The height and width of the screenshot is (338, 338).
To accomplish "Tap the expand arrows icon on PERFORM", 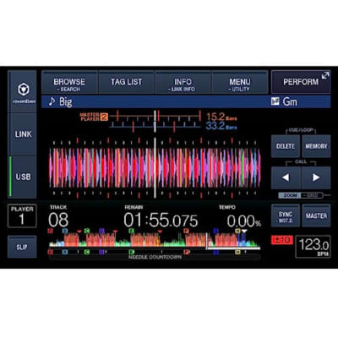I will (x=325, y=75).
